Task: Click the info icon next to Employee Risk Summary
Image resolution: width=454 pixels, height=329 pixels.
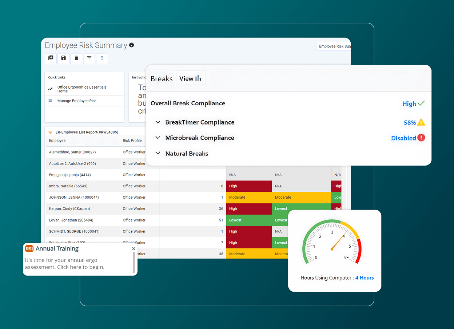Action: click(131, 45)
